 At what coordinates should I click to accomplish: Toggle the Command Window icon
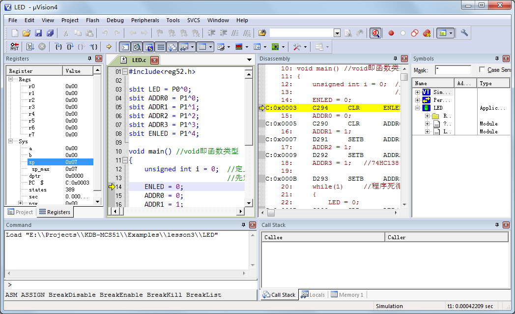tap(124, 46)
